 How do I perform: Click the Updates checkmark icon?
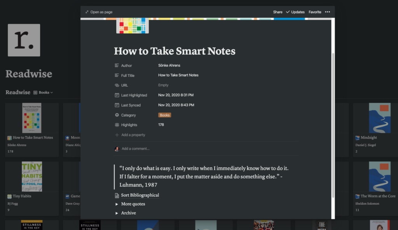[288, 12]
